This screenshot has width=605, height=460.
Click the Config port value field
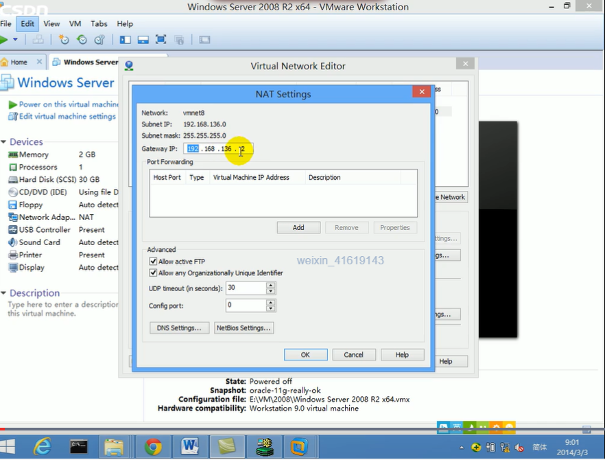pyautogui.click(x=246, y=306)
